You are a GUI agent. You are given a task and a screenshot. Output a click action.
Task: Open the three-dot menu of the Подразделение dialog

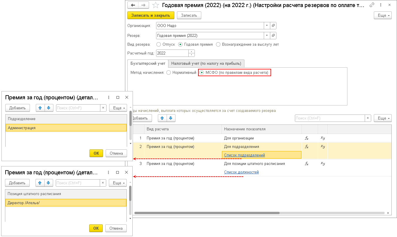[109, 98]
